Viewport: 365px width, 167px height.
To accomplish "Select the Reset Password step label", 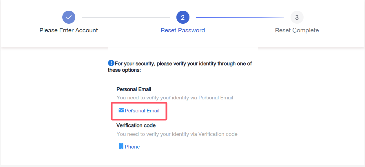I will [x=183, y=30].
